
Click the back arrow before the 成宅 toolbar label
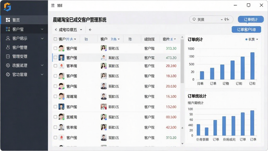coord(56,30)
